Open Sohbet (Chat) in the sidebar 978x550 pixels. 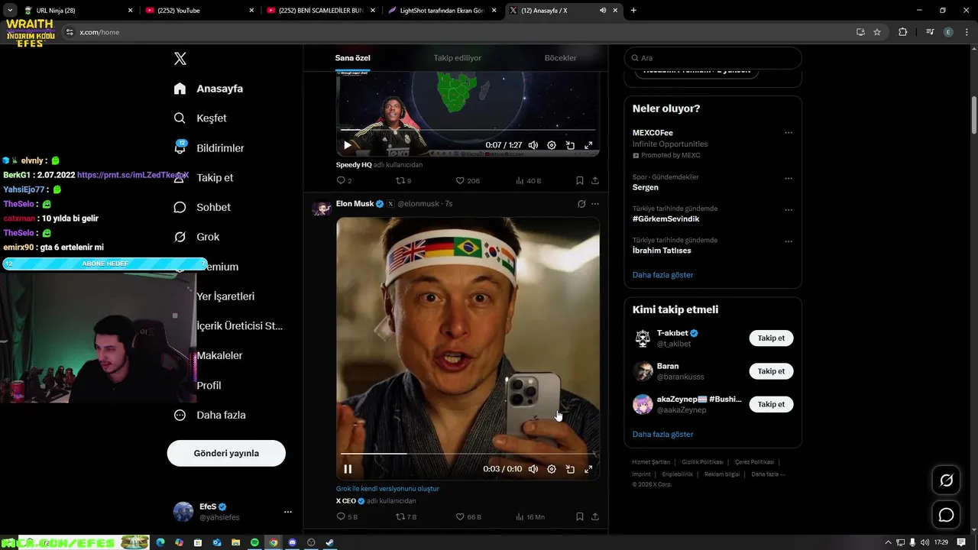[202, 207]
